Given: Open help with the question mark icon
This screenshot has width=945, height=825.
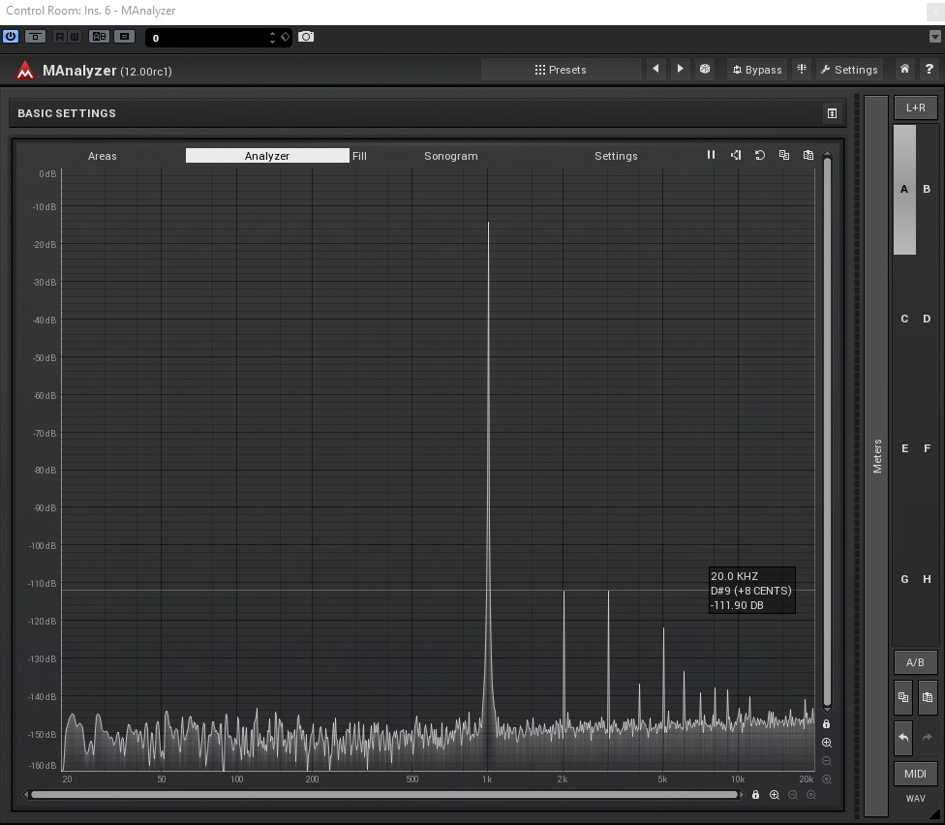Looking at the screenshot, I should (x=930, y=69).
